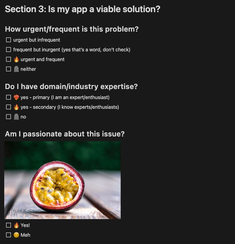The image size is (235, 244).
Task: Toggle the 'neither' checkbox
Action: point(8,69)
